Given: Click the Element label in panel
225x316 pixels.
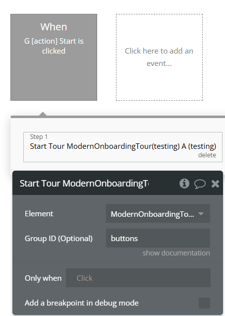Looking at the screenshot, I should 39,214.
